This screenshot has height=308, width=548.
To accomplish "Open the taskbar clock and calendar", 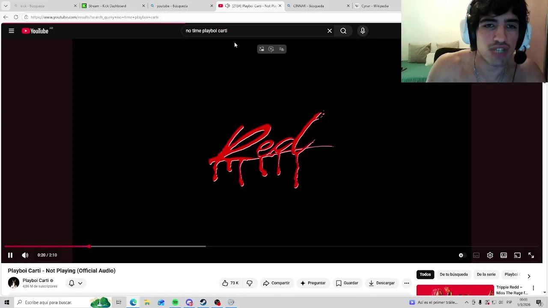I will (x=524, y=302).
